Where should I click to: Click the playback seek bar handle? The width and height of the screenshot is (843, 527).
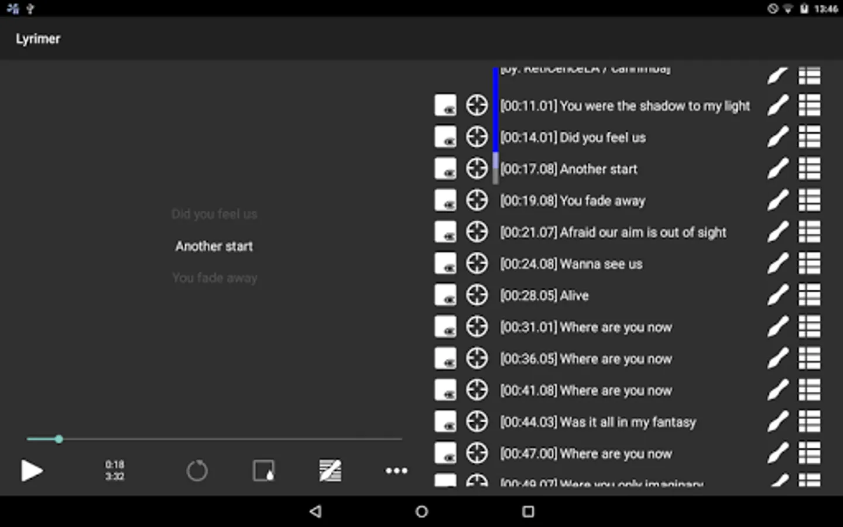point(59,439)
